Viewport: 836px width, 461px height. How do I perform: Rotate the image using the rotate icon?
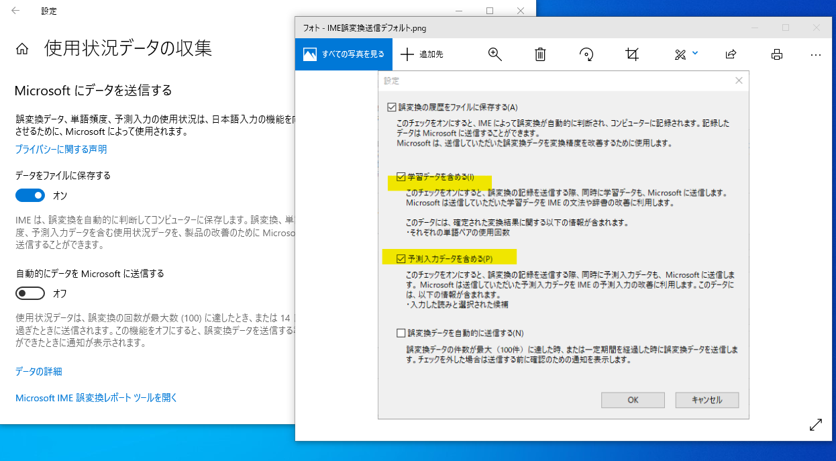pyautogui.click(x=586, y=54)
